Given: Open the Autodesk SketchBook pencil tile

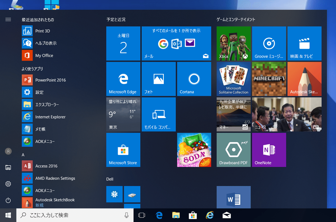Looking at the screenshot, I should (x=304, y=79).
